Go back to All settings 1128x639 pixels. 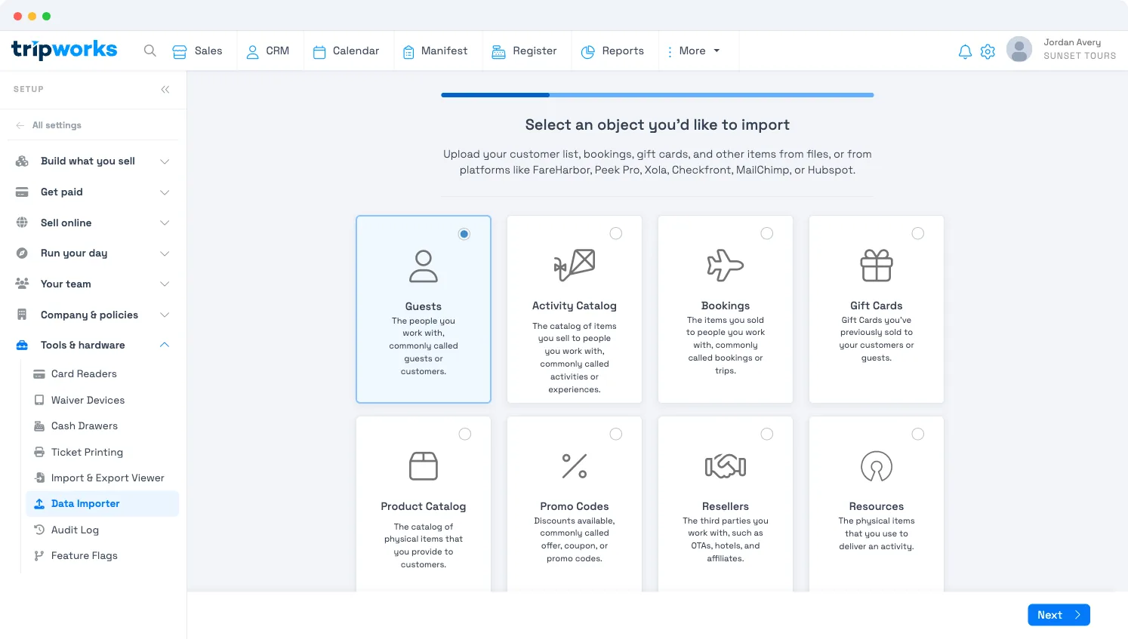[48, 125]
